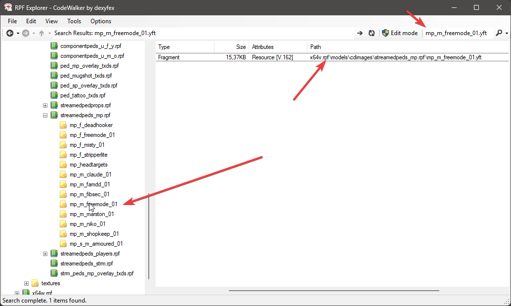Click the Up directory arrow icon
The height and width of the screenshot is (306, 511).
click(x=42, y=33)
